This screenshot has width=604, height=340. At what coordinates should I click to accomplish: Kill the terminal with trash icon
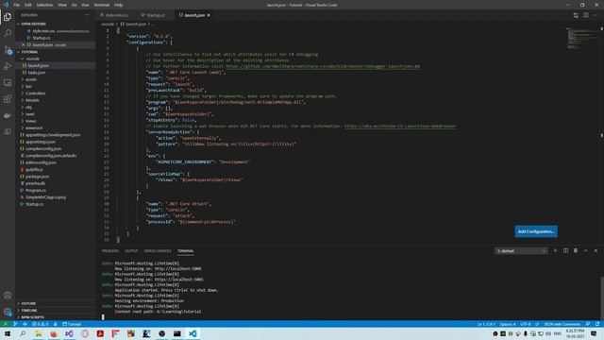576,250
